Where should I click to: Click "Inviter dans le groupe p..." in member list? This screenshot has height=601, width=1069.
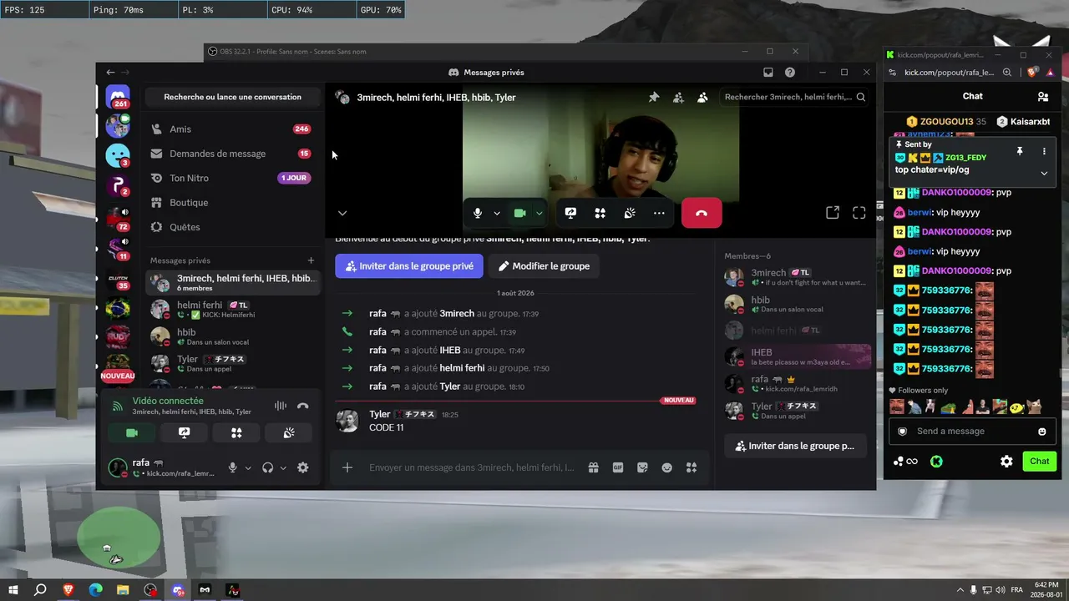click(x=795, y=446)
